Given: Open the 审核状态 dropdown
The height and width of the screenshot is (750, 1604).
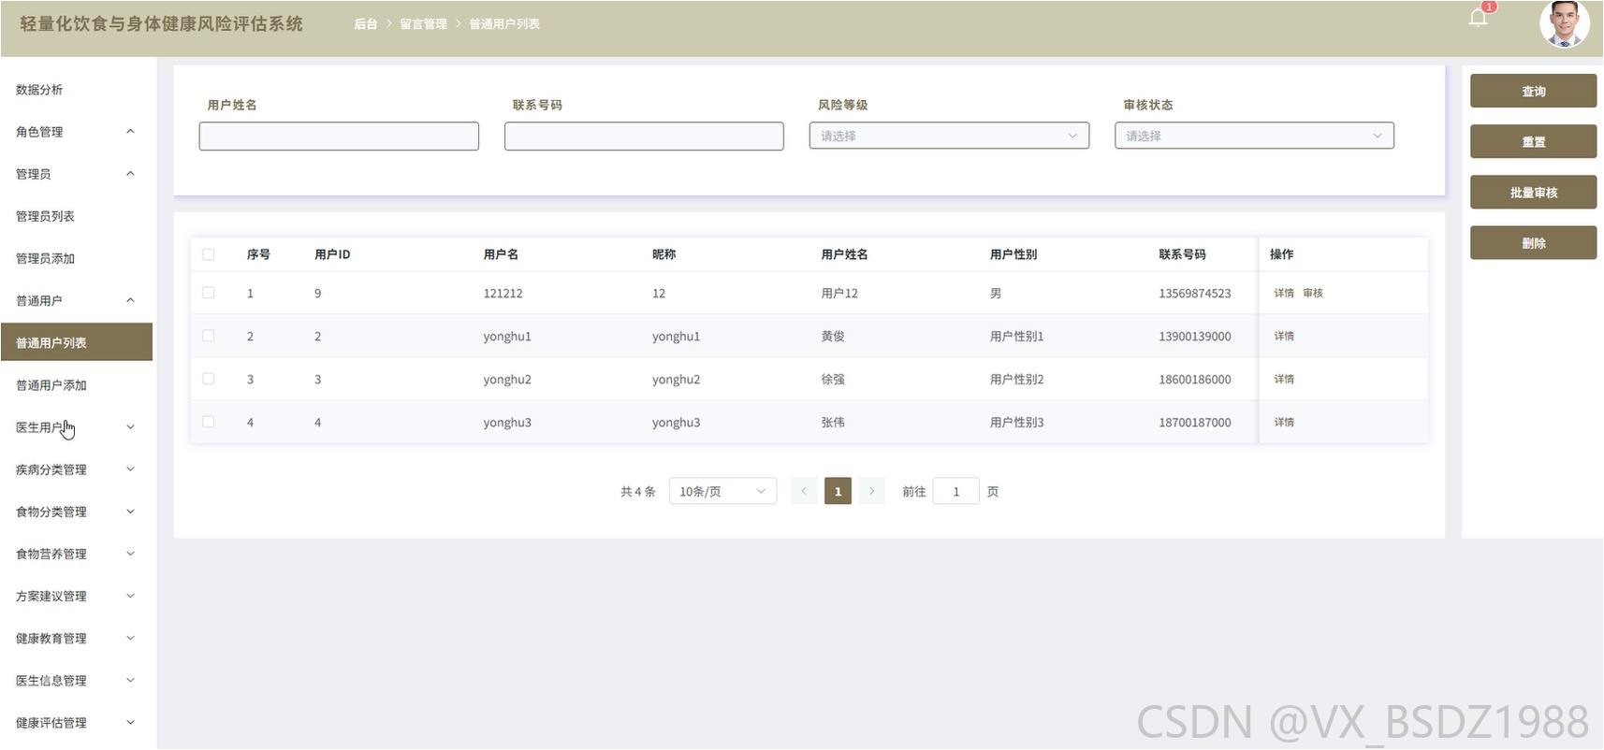Looking at the screenshot, I should [1254, 136].
